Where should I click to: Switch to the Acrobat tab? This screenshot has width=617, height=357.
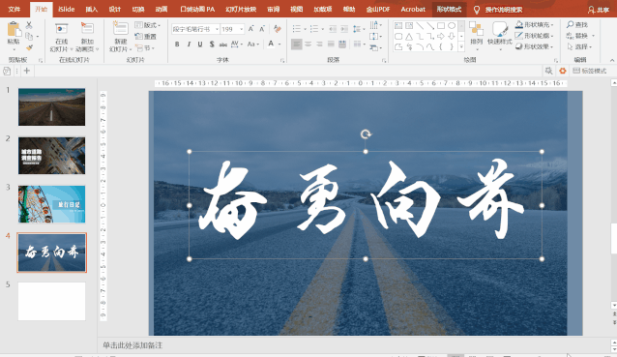(413, 9)
